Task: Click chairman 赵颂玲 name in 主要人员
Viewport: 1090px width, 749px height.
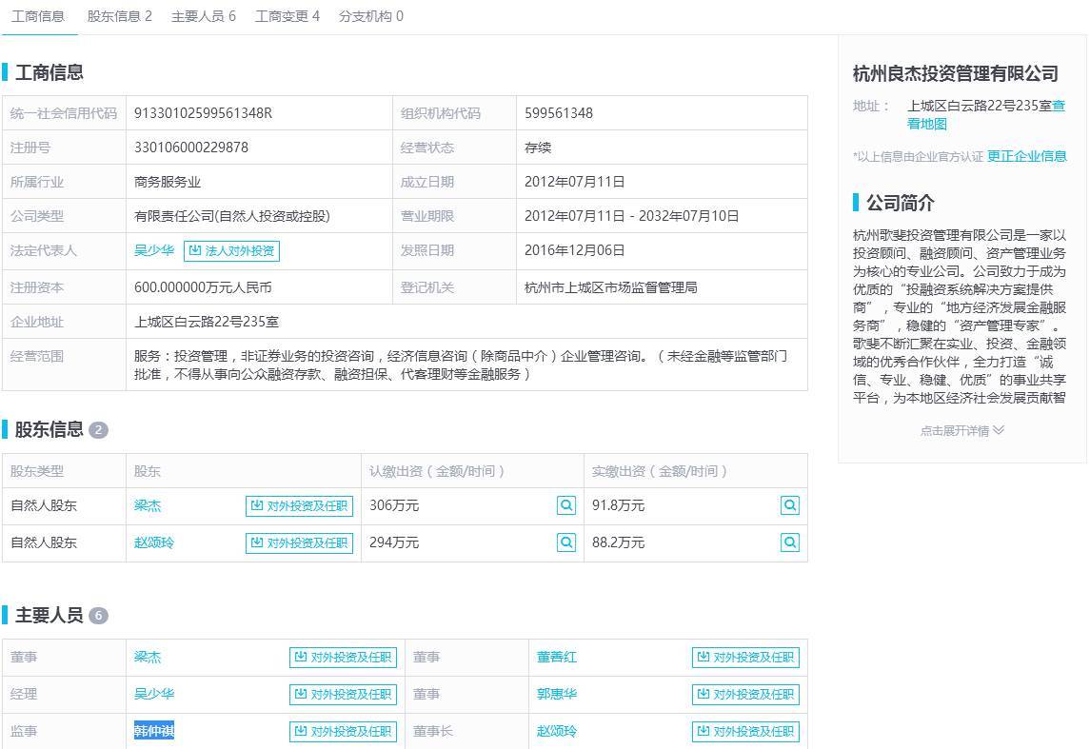Action: tap(556, 732)
